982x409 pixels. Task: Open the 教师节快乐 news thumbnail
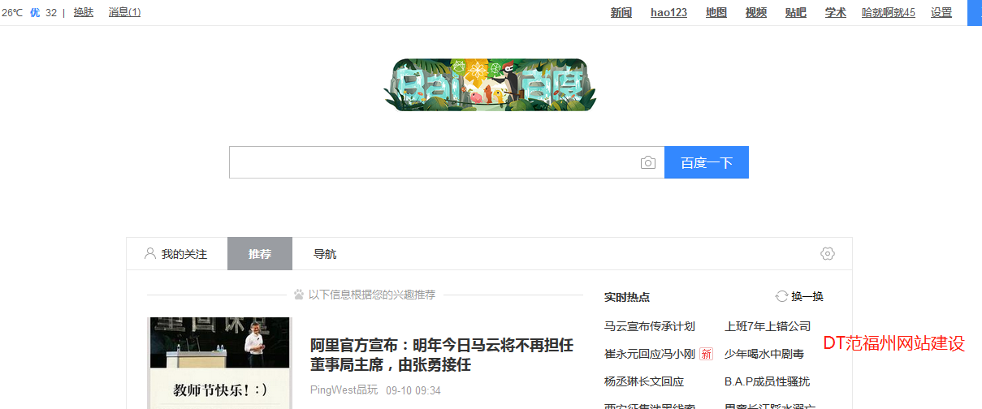coord(218,363)
